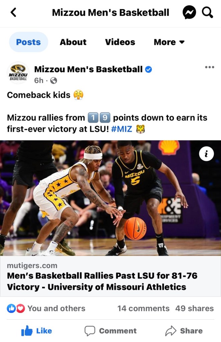Viewport: 221px width, 342px height.
Task: View the 49 shares list
Action: click(194, 309)
